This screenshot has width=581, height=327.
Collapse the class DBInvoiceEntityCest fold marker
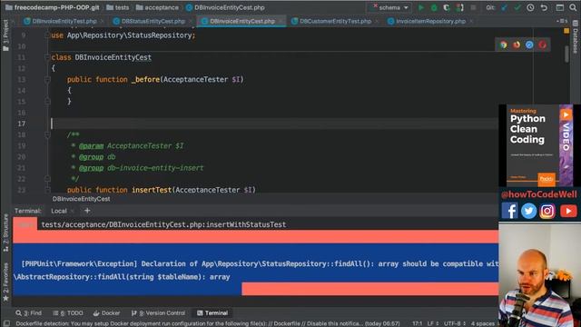(47, 57)
